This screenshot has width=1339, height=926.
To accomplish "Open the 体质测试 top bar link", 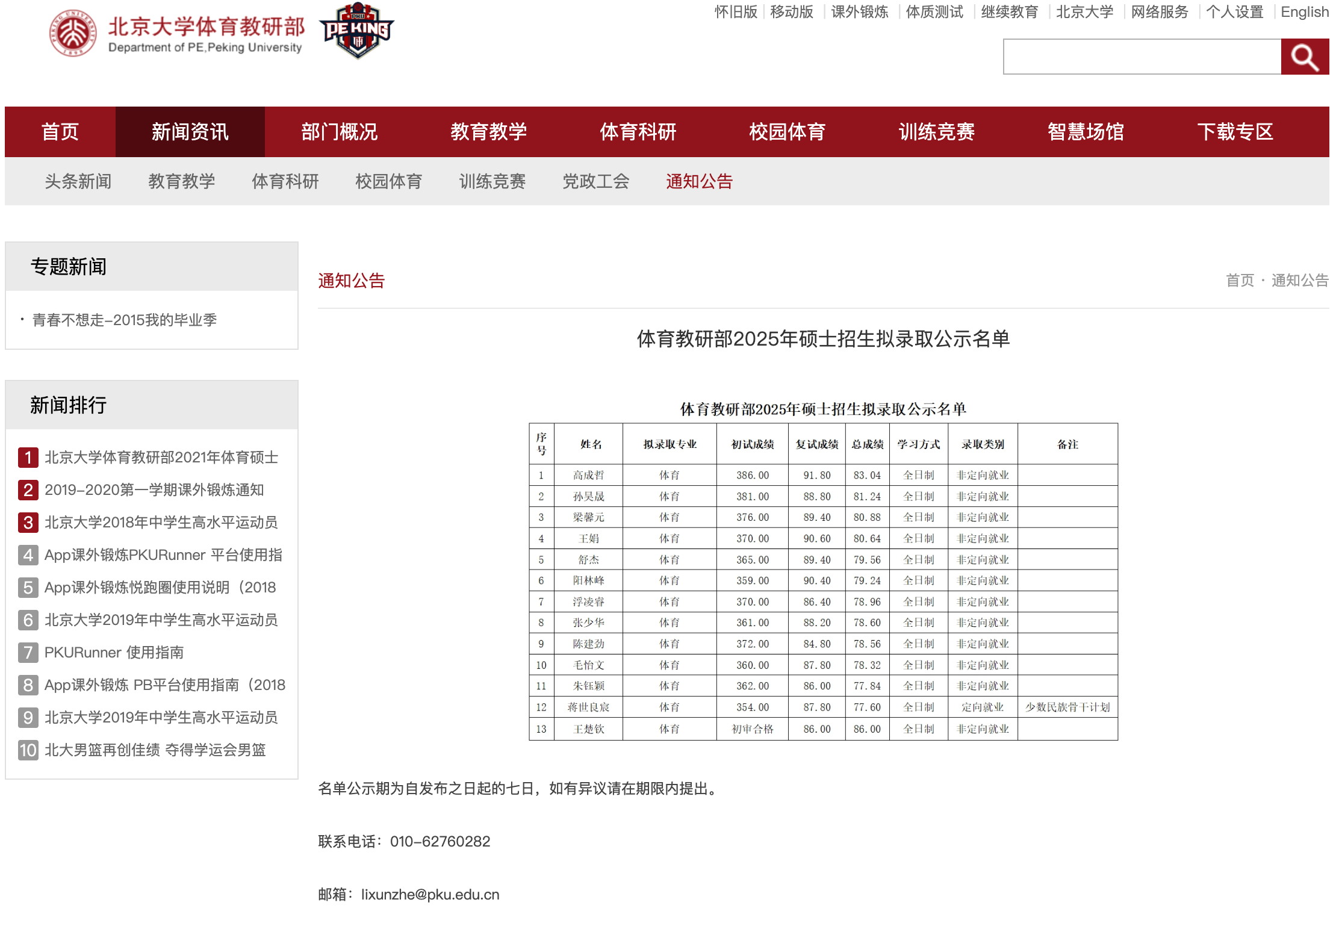I will (x=934, y=12).
